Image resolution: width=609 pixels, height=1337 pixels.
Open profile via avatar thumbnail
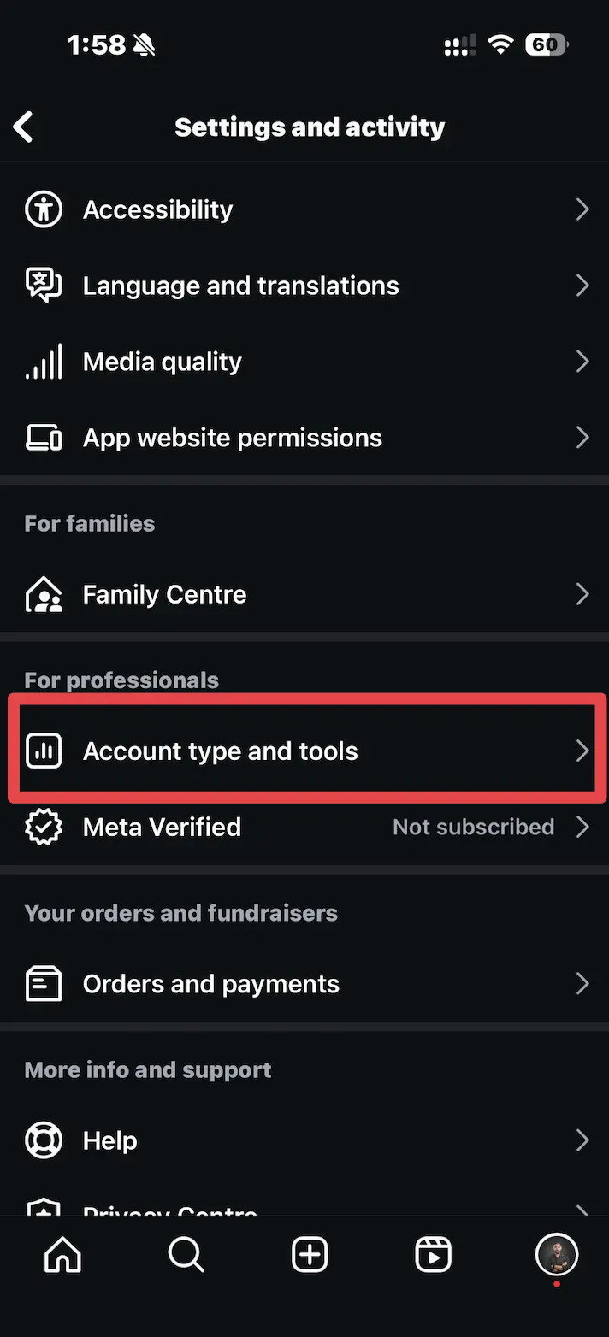557,1255
